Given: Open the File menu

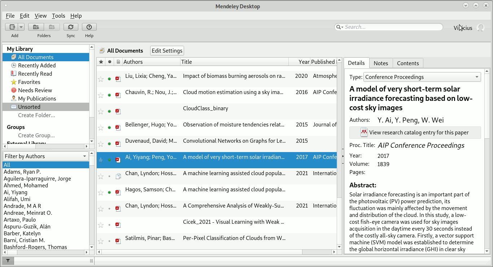Looking at the screenshot, I should 10,16.
